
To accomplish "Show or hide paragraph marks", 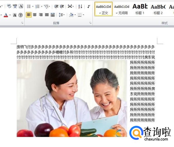I will [89, 6].
